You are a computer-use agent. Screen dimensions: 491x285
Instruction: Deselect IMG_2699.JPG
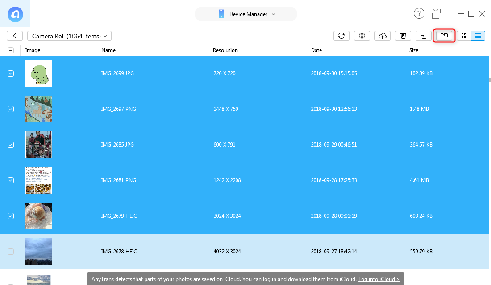11,73
